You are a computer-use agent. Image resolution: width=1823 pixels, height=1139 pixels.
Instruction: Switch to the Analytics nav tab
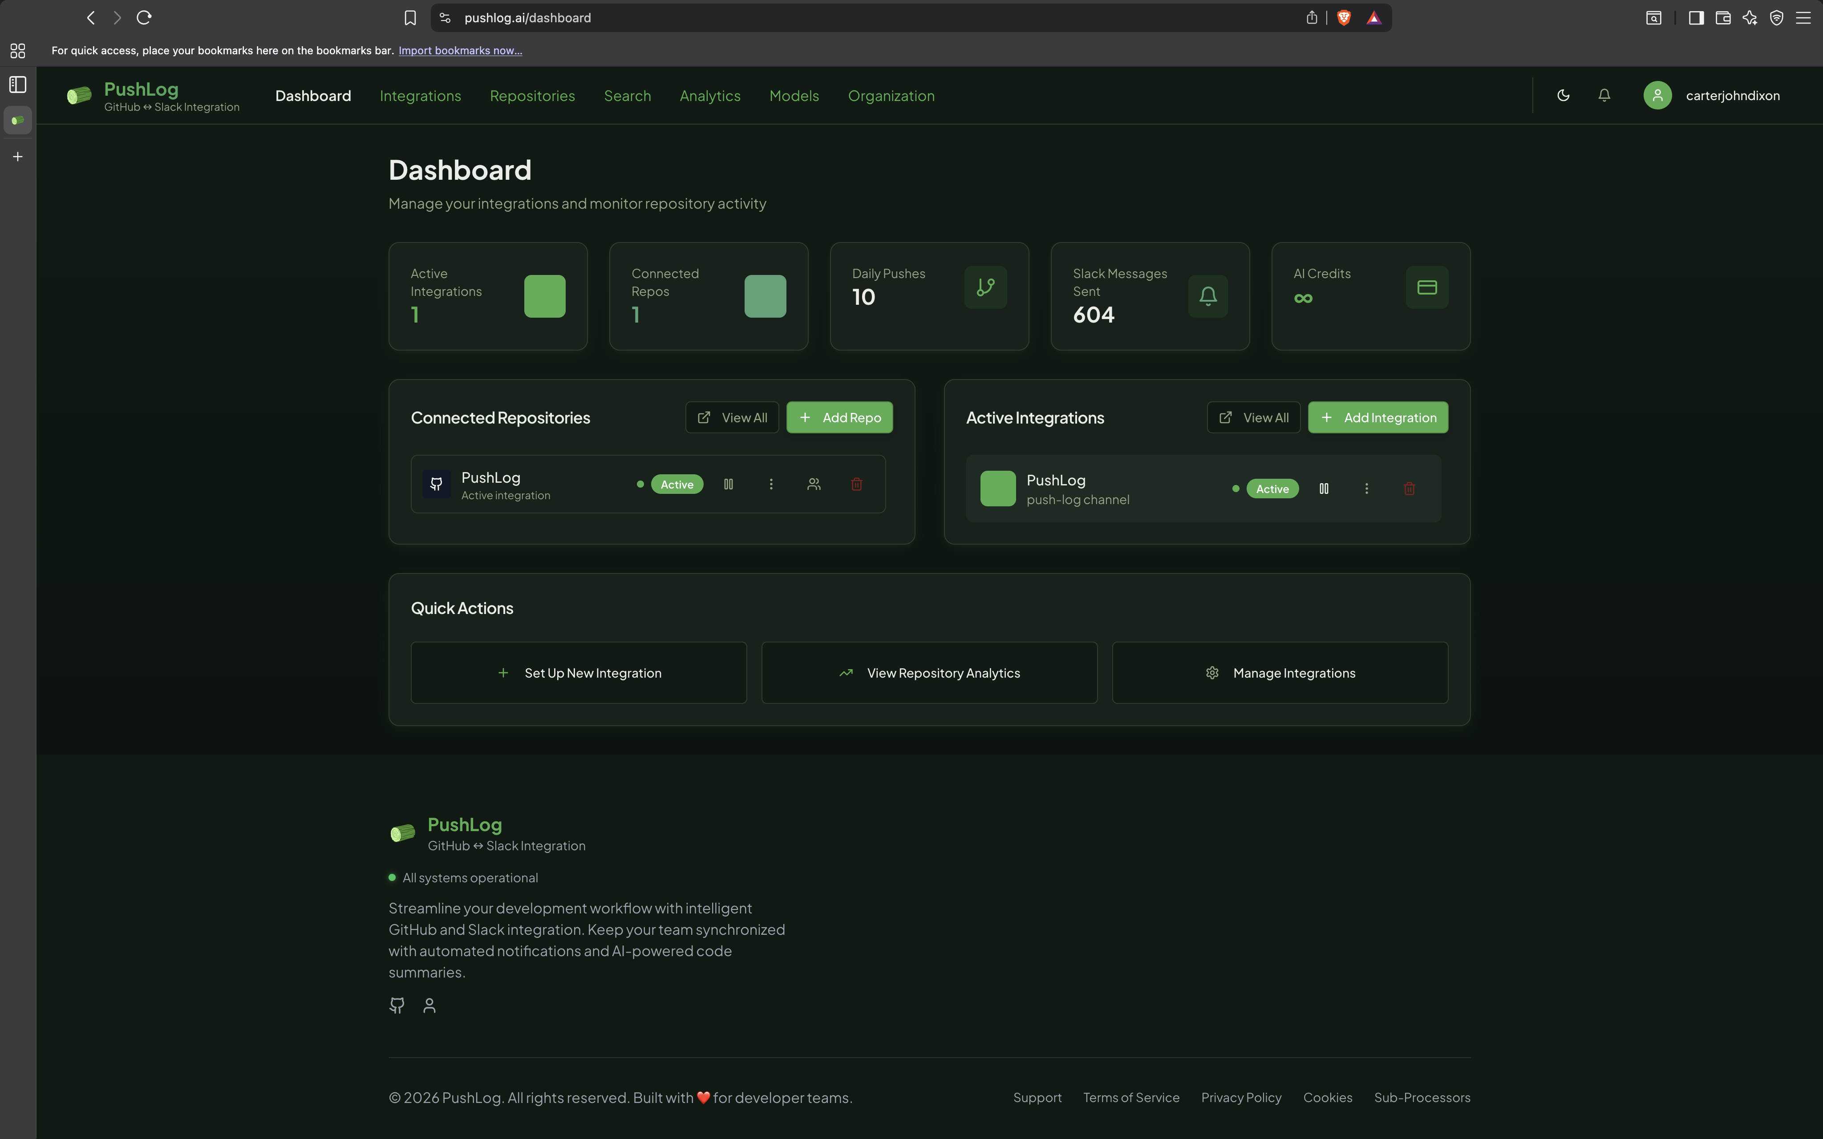tap(710, 96)
